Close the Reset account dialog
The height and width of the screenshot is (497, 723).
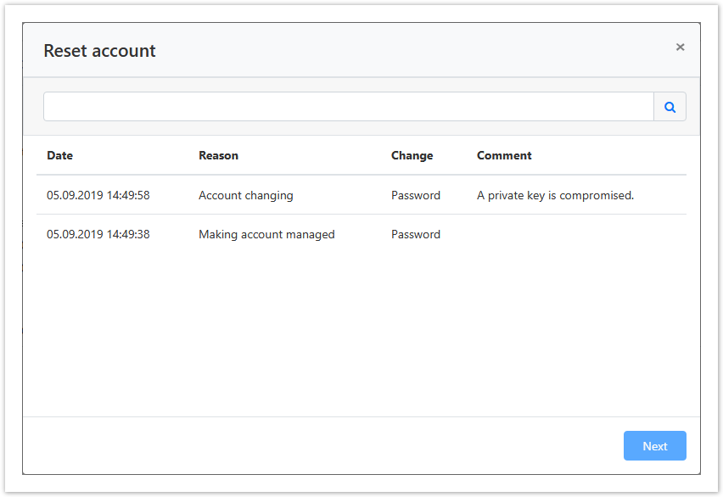coord(680,47)
